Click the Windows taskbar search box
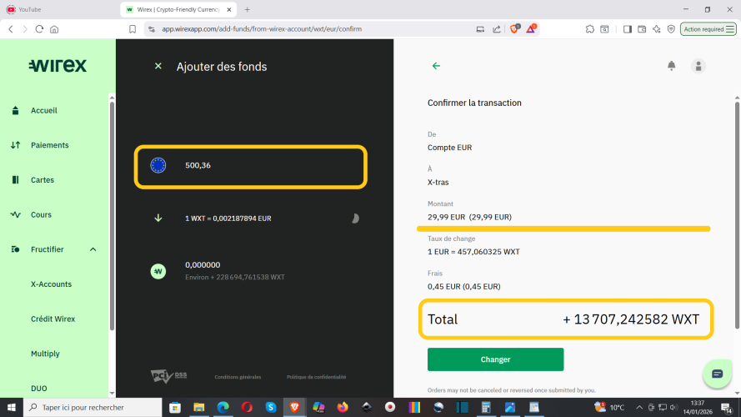 coord(93,407)
